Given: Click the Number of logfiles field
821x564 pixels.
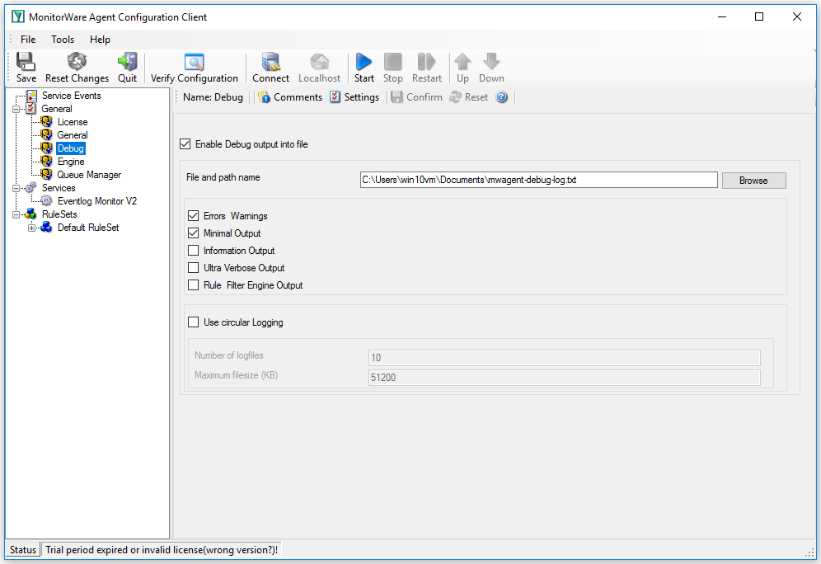Looking at the screenshot, I should (565, 358).
